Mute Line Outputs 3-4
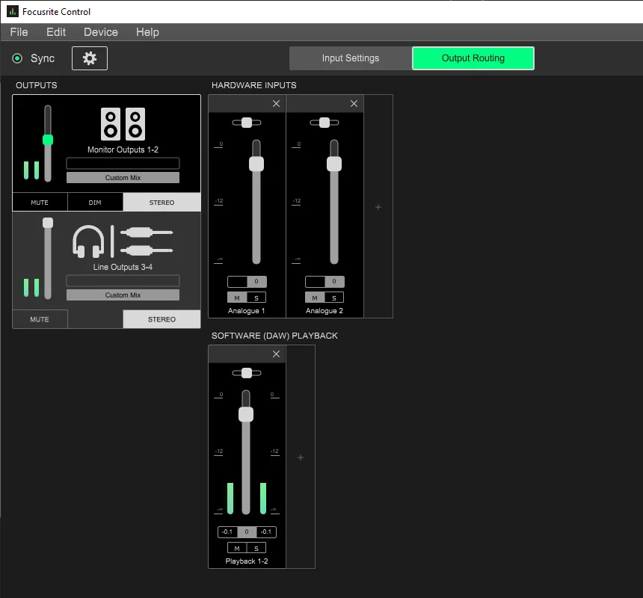 click(40, 319)
